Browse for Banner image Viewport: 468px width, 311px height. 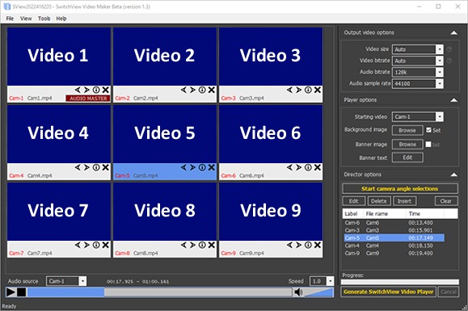[x=407, y=145]
